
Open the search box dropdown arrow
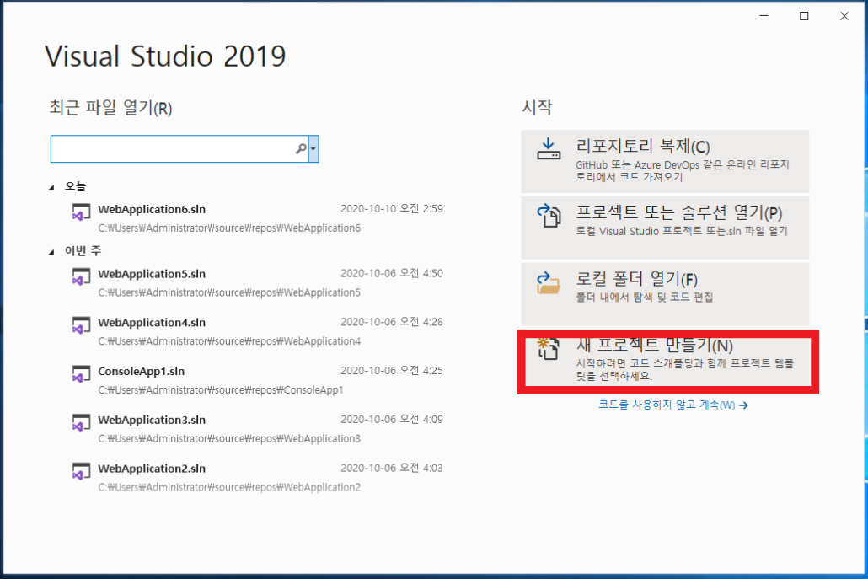click(313, 148)
